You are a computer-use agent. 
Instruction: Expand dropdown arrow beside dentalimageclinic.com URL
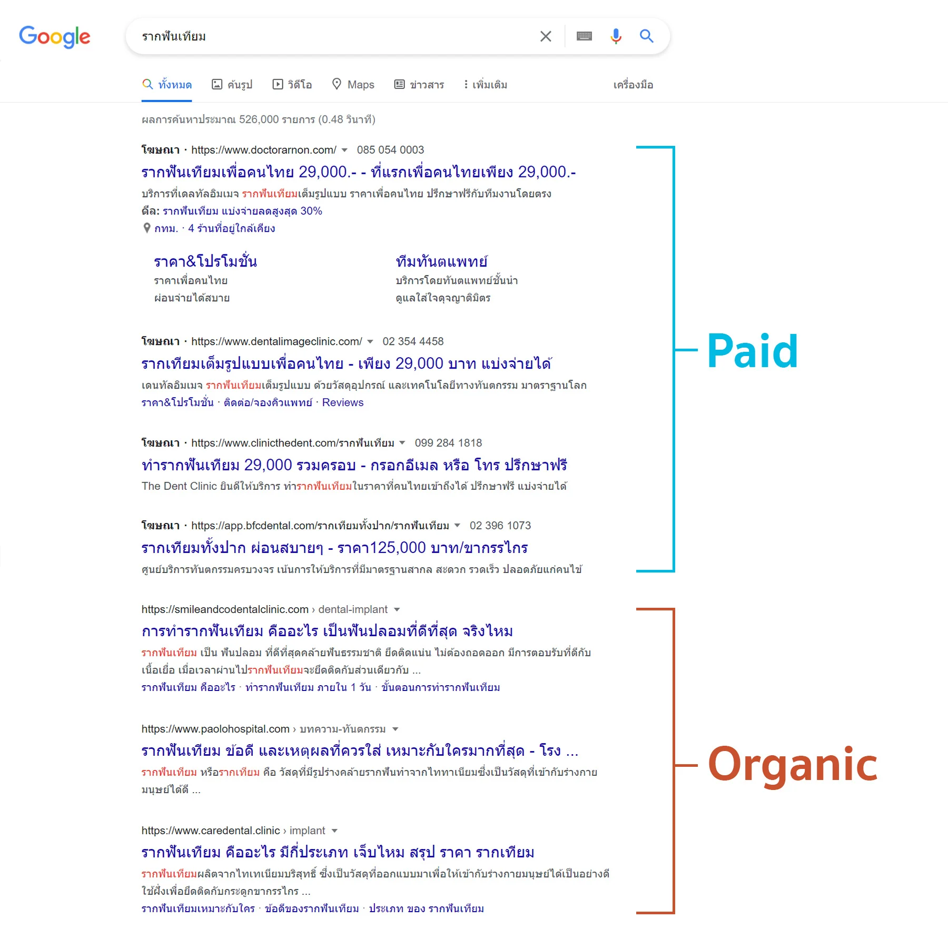[x=370, y=342]
